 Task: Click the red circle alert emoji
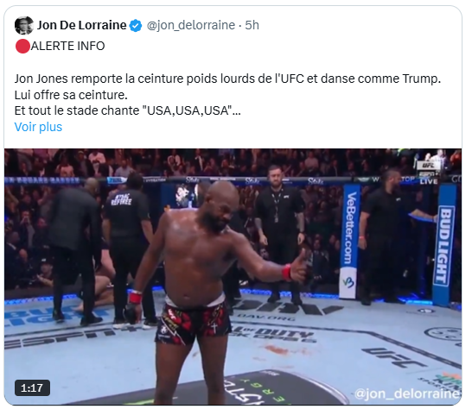(22, 47)
